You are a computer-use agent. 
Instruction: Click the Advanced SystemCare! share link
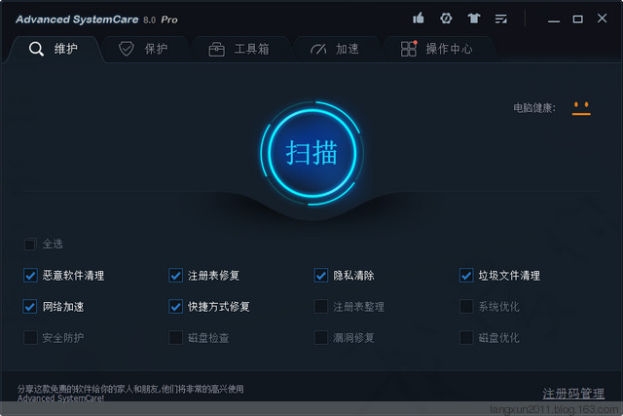click(60, 397)
